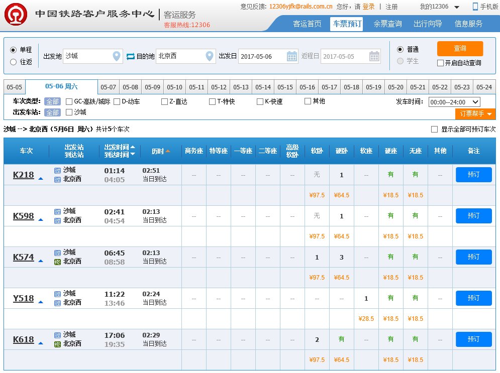Click the orange 查询 search button

tap(459, 49)
